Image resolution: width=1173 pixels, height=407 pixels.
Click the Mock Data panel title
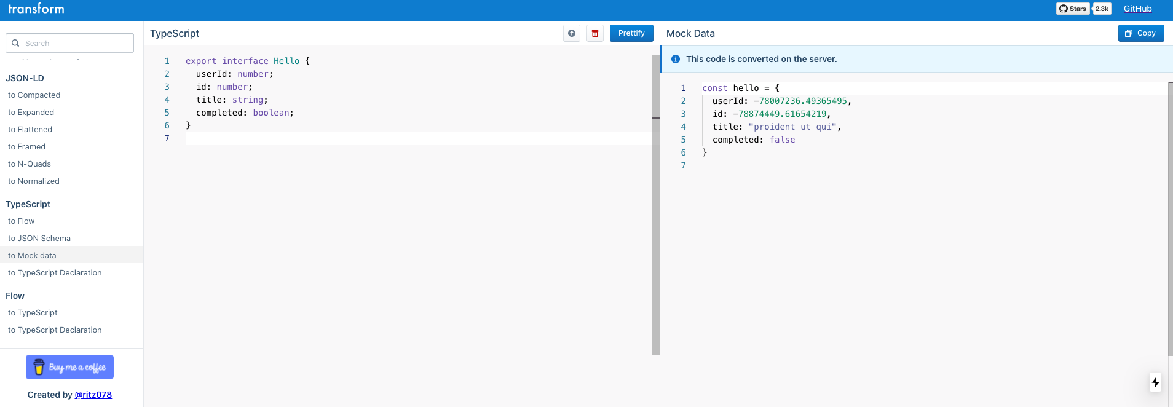[690, 33]
